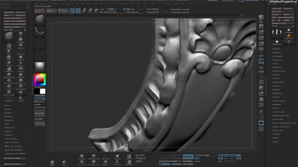The image size is (298, 167).
Task: Adjust the DynaMesh Resolution slider
Action: point(205,155)
